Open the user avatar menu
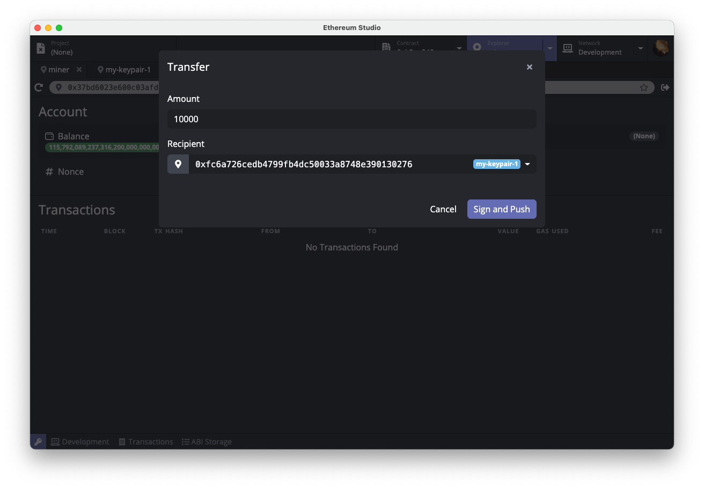The width and height of the screenshot is (704, 489). coord(661,48)
